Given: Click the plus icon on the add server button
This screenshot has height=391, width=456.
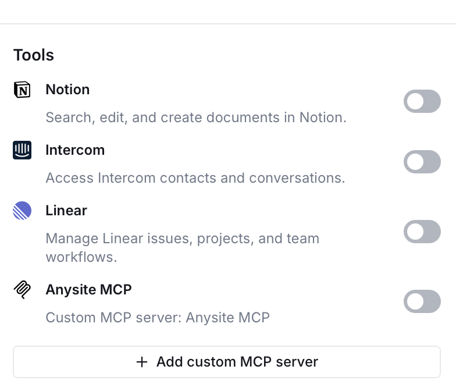Looking at the screenshot, I should (x=142, y=362).
